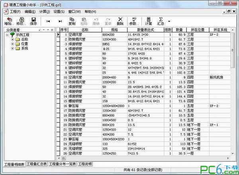The width and height of the screenshot is (239, 175).
Task: Open the dropdown arrow beside 汇总
Action: (x=169, y=21)
